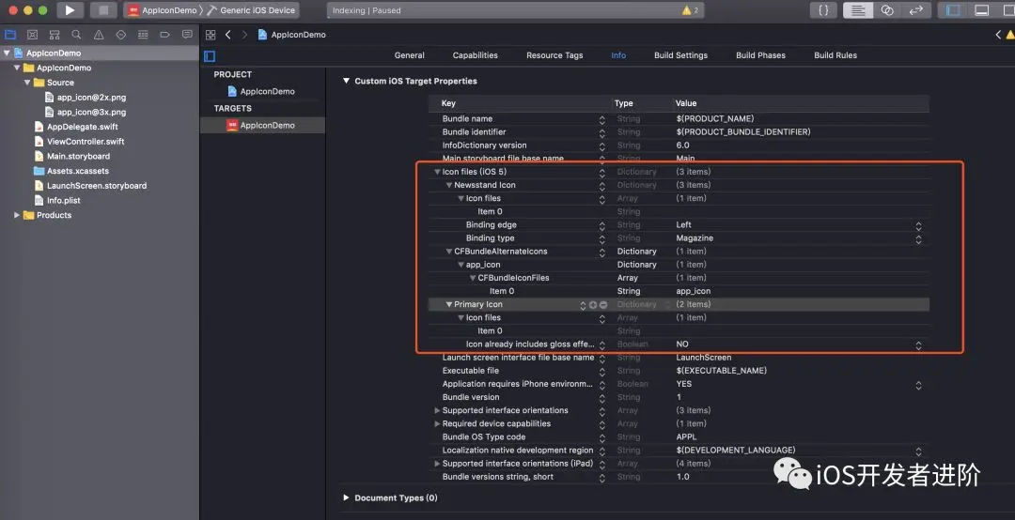This screenshot has width=1015, height=520.
Task: Open ViewController.swift file
Action: click(86, 142)
